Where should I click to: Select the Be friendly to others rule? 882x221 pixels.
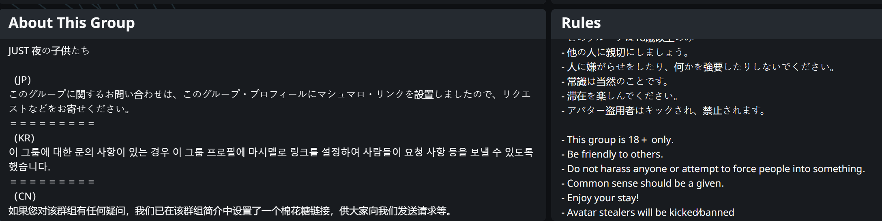coord(612,154)
